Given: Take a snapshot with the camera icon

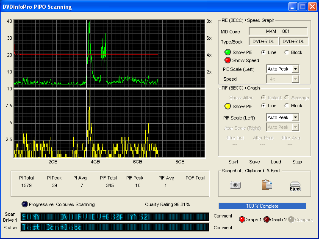Looking at the screenshot, I should [x=236, y=185].
